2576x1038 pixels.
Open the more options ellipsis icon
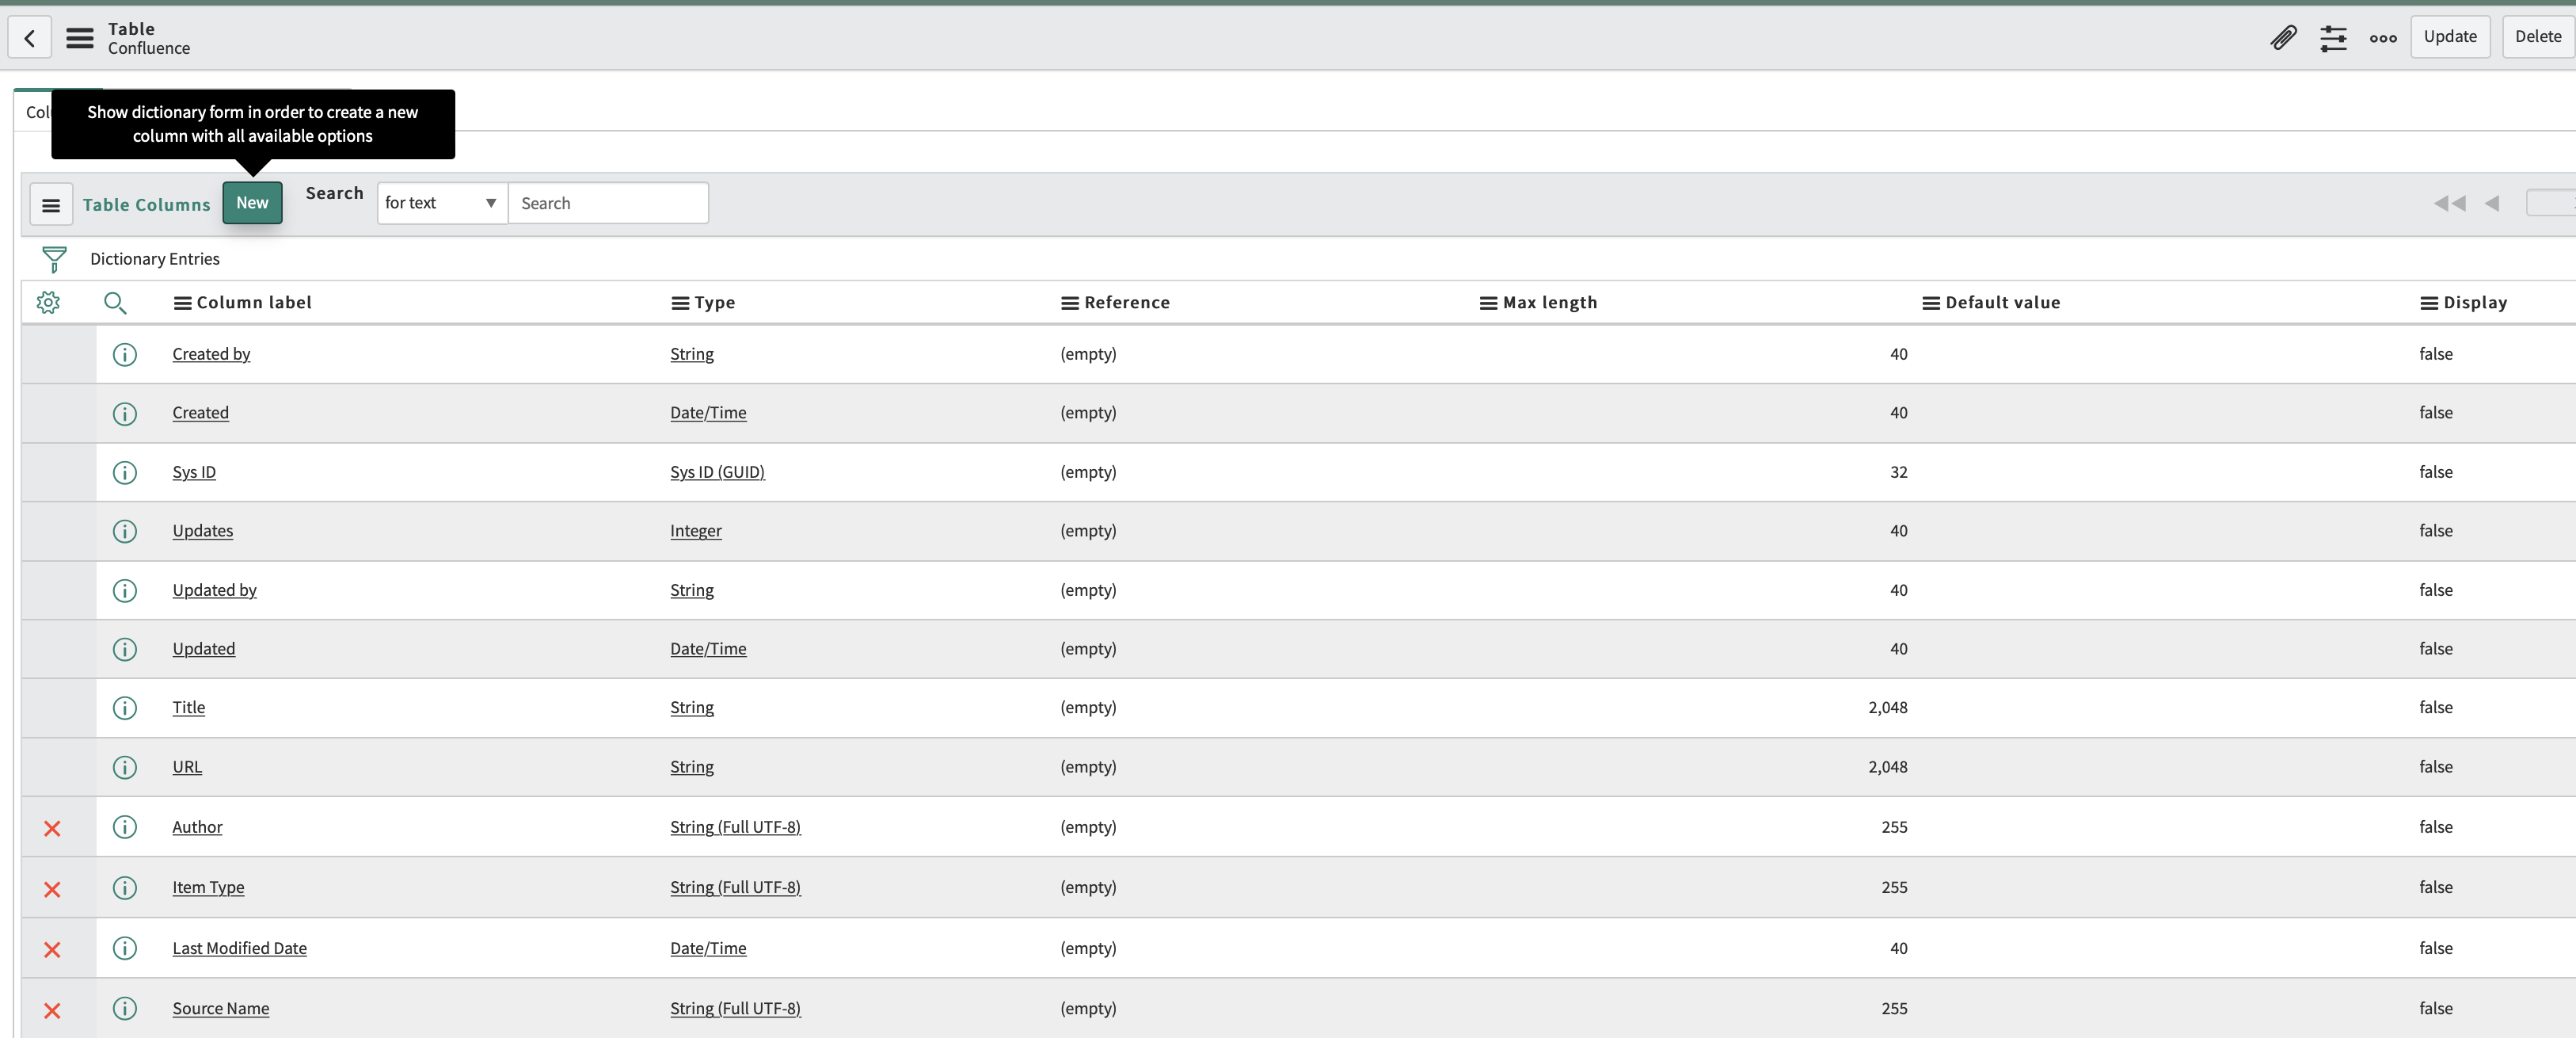[x=2383, y=37]
